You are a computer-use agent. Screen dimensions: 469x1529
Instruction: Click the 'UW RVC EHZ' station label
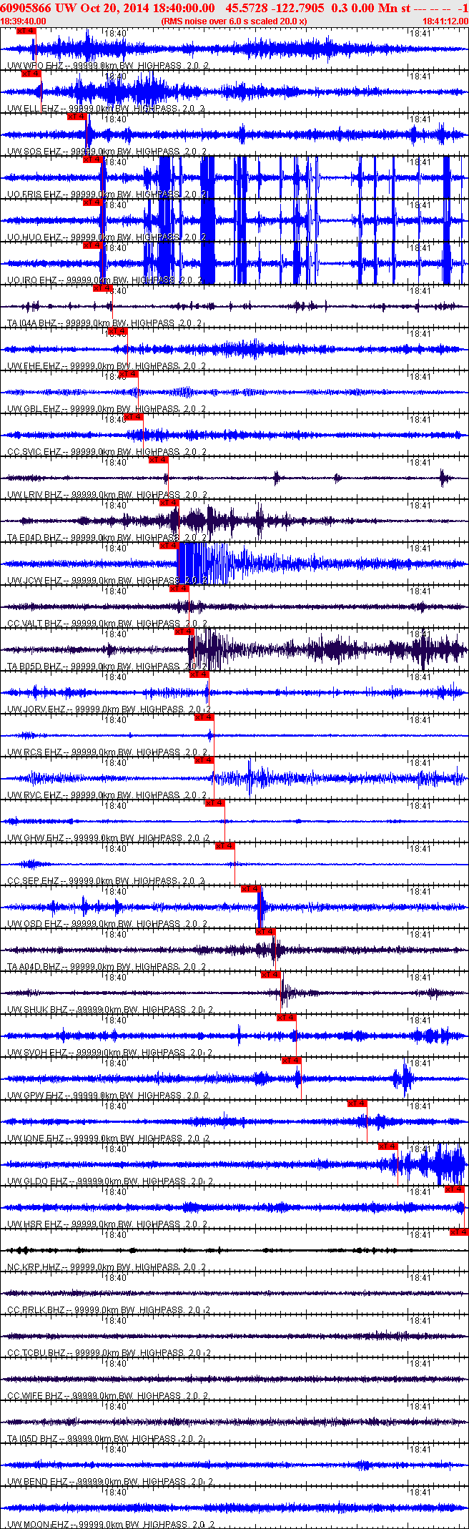[34, 795]
